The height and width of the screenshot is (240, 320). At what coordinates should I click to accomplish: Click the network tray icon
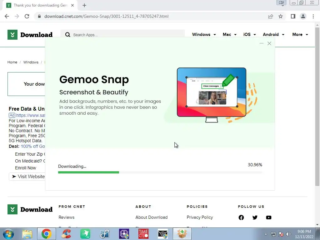click(x=273, y=234)
